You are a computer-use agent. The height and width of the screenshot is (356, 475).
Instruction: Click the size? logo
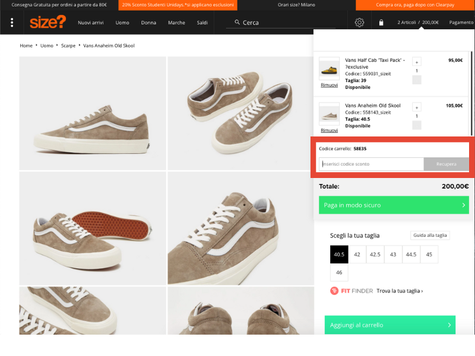pos(47,23)
